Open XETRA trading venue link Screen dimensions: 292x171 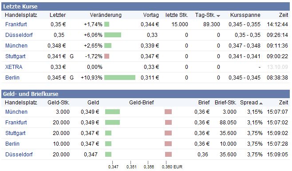click(14, 67)
